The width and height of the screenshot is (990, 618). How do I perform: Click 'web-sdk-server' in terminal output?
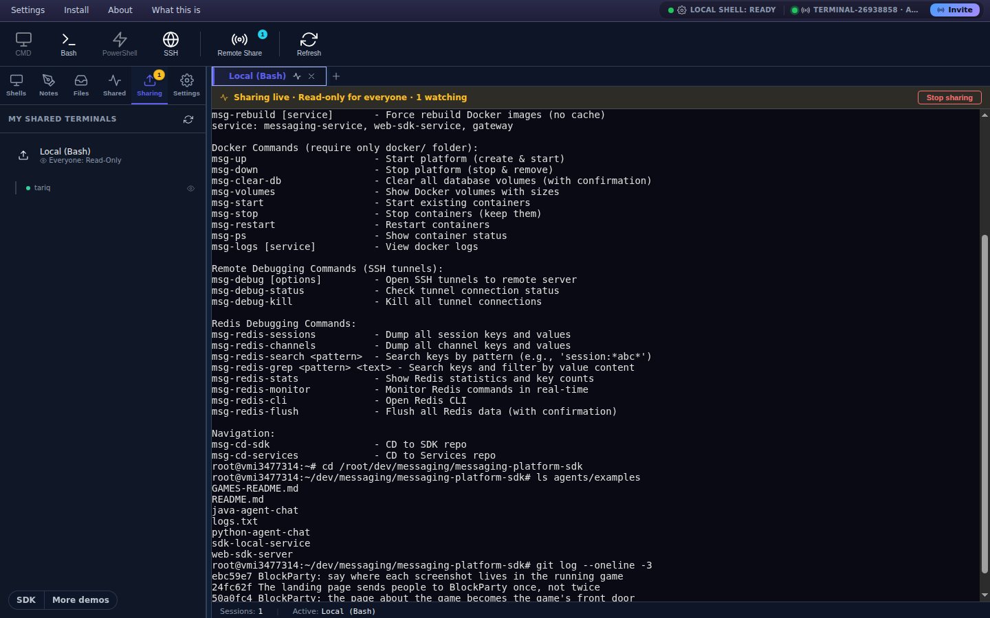click(252, 555)
